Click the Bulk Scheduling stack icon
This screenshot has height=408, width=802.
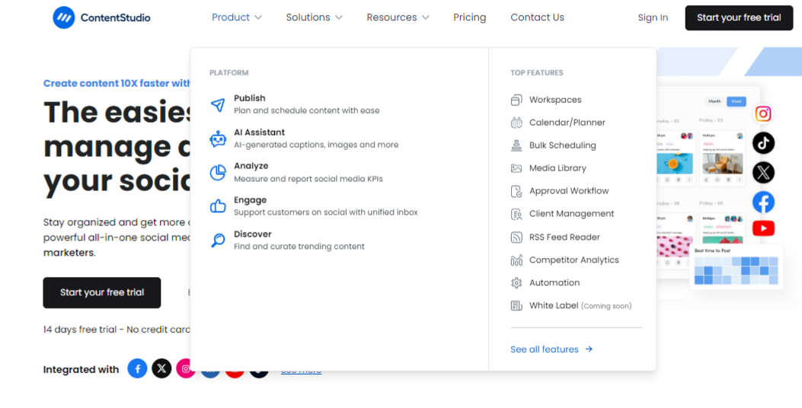[516, 145]
